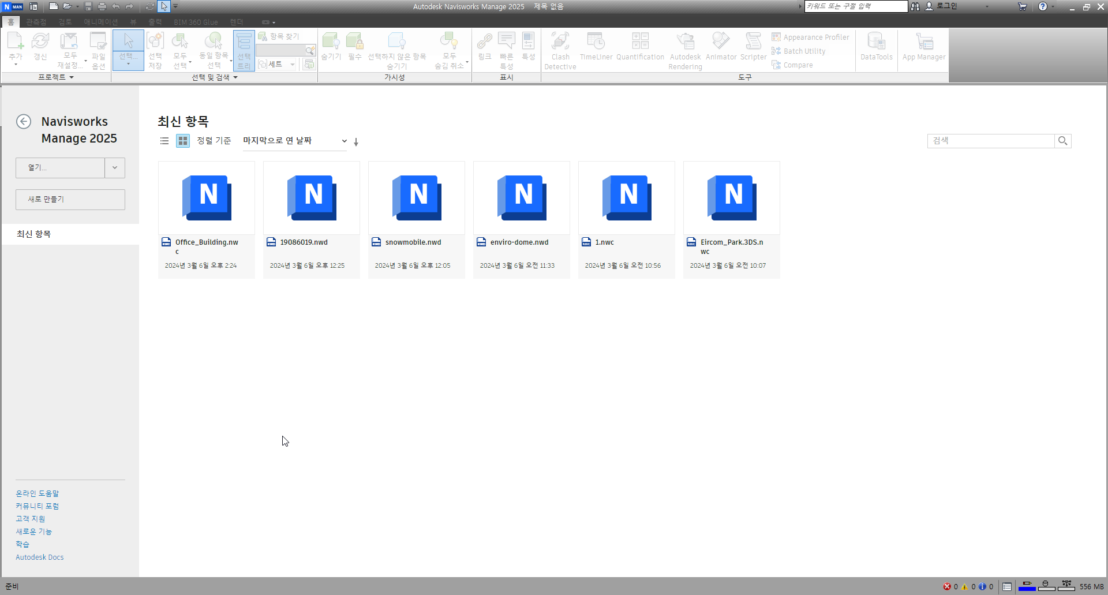Expand the 선택 및 검색 ribbon panel

[215, 77]
